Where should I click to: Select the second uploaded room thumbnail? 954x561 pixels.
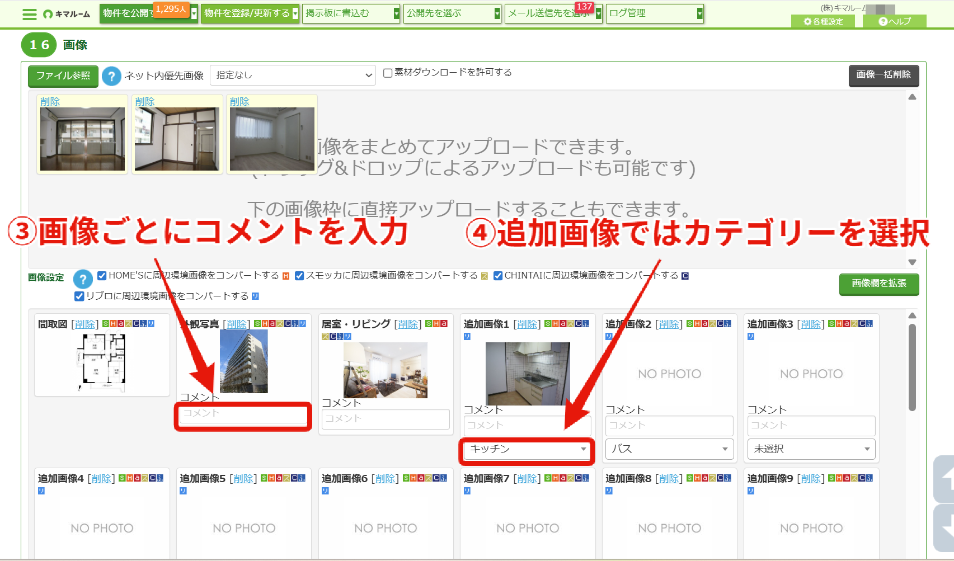177,139
